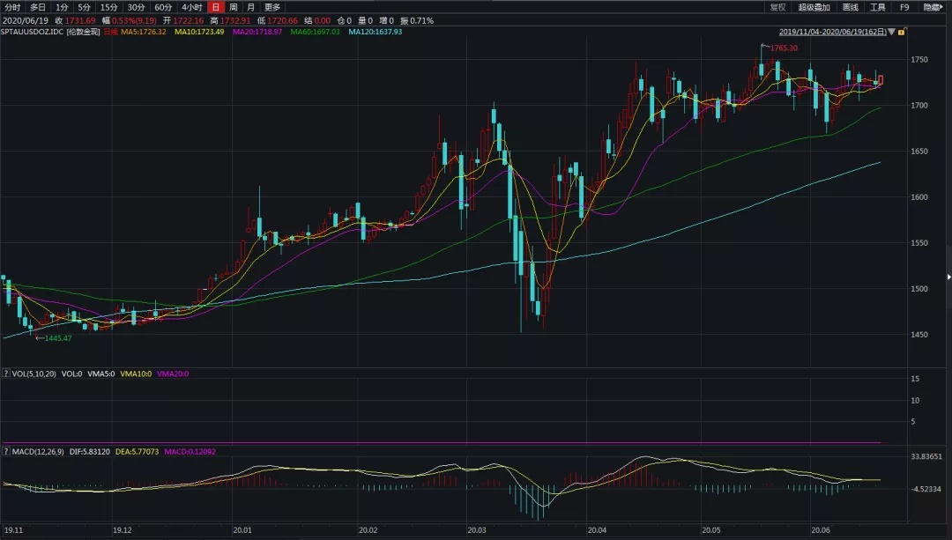Click the VMA10:0 label
Screen dimensions: 952x540
pyautogui.click(x=136, y=374)
